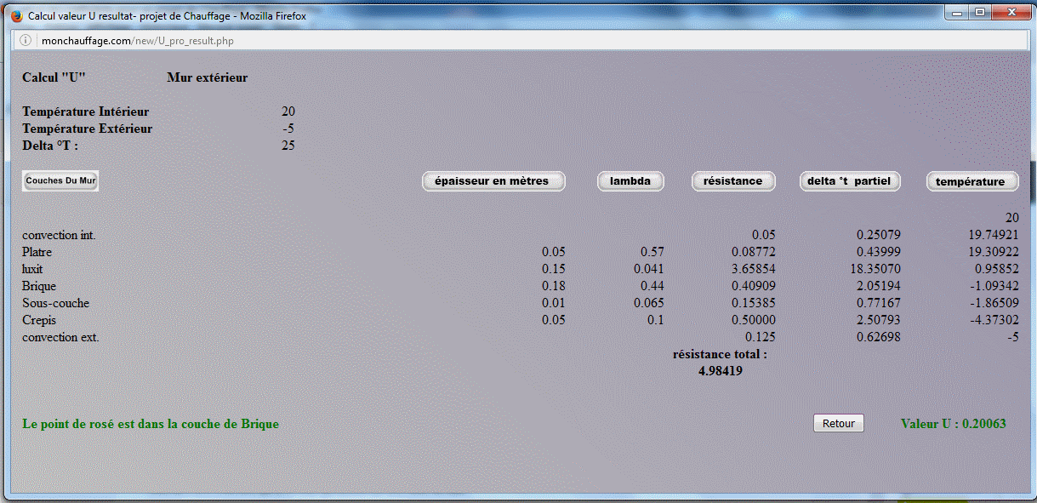Click luxit thickness value 0.15
1037x503 pixels.
pyautogui.click(x=554, y=269)
